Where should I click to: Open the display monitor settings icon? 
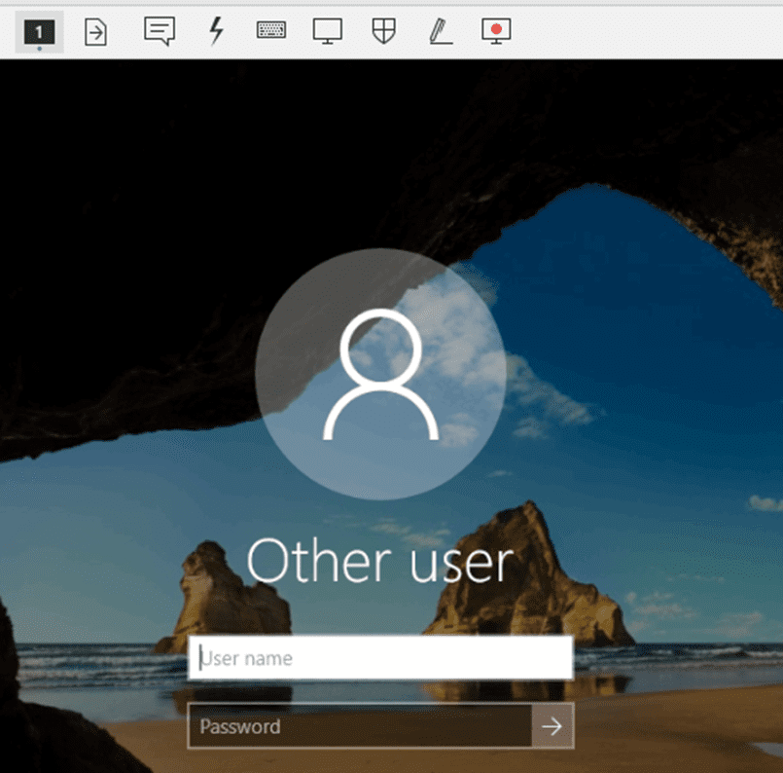(328, 31)
